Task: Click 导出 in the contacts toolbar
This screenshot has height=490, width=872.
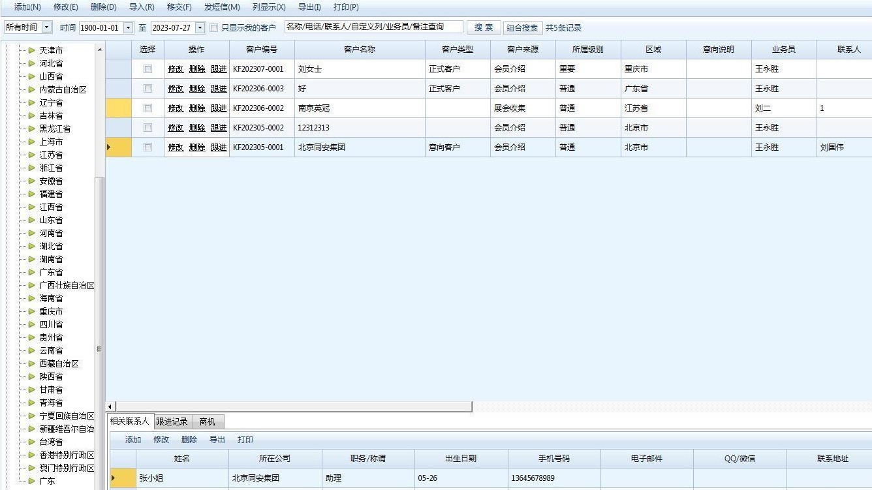Action: [217, 440]
